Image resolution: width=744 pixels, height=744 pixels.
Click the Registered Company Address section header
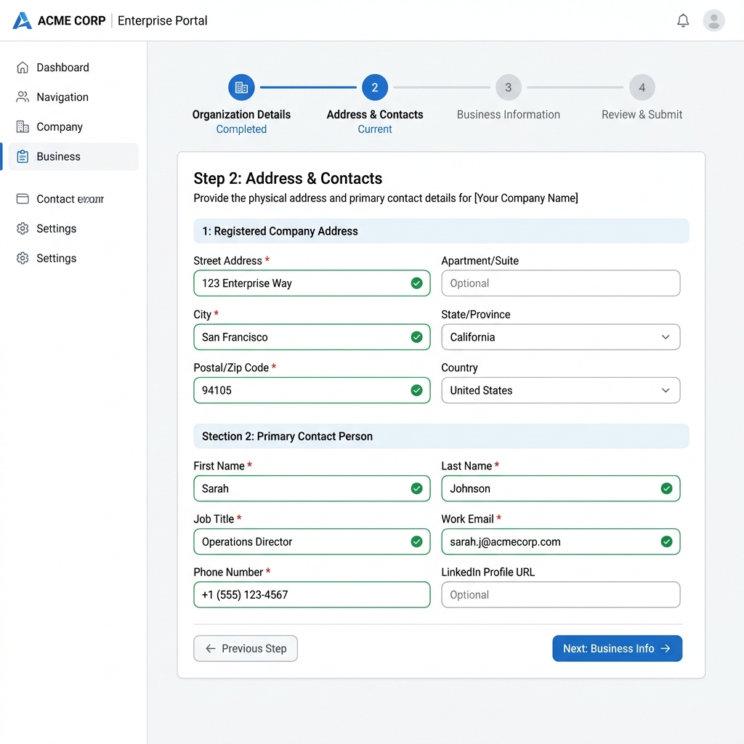tap(441, 231)
